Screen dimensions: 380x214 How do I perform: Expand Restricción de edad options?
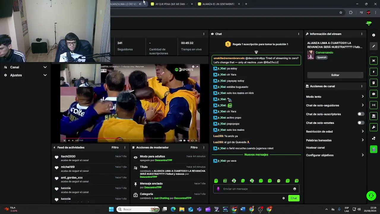pos(362,131)
